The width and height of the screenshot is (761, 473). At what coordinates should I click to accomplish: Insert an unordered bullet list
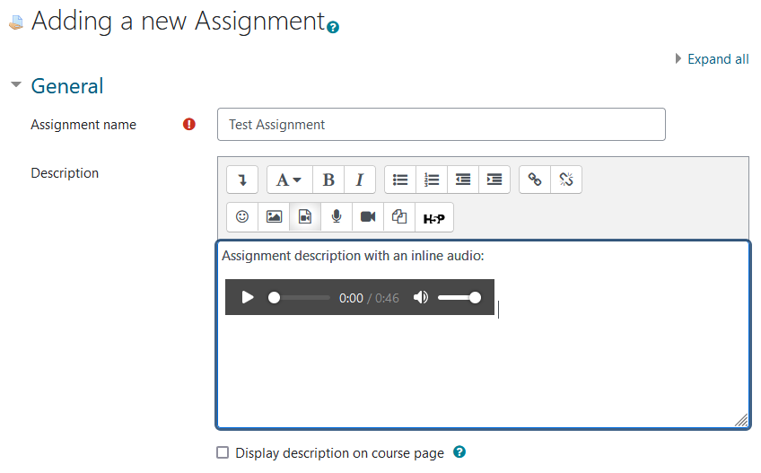[400, 180]
